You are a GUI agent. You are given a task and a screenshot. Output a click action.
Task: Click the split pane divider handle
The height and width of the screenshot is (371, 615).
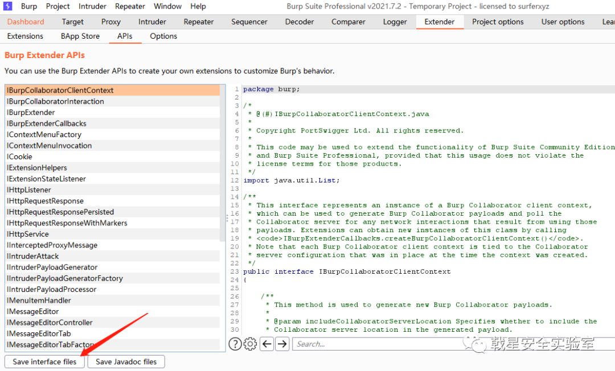coord(227,218)
